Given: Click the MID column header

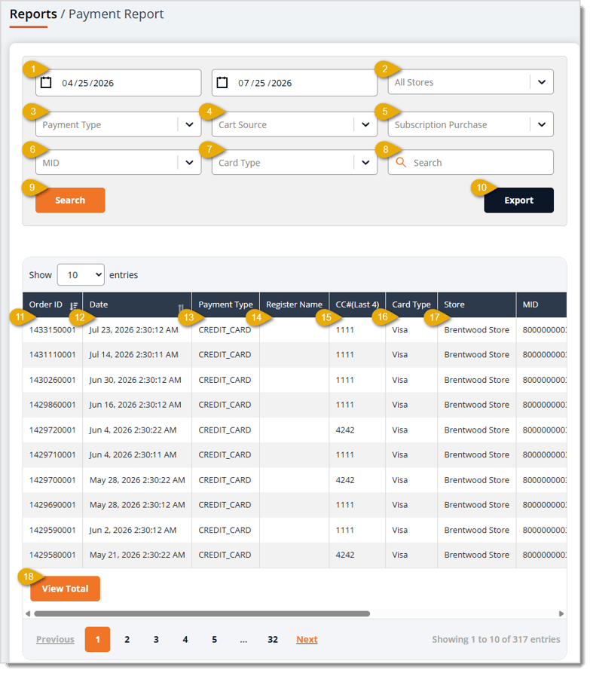Looking at the screenshot, I should point(541,304).
